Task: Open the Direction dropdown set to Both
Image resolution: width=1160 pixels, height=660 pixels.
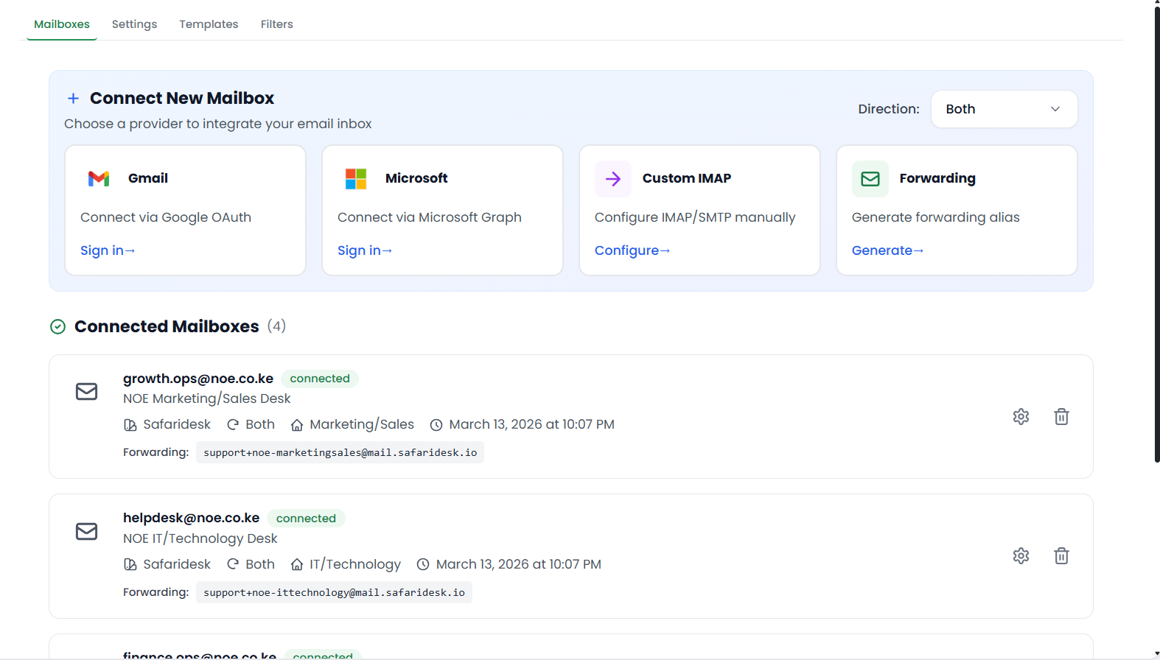Action: pyautogui.click(x=1004, y=109)
